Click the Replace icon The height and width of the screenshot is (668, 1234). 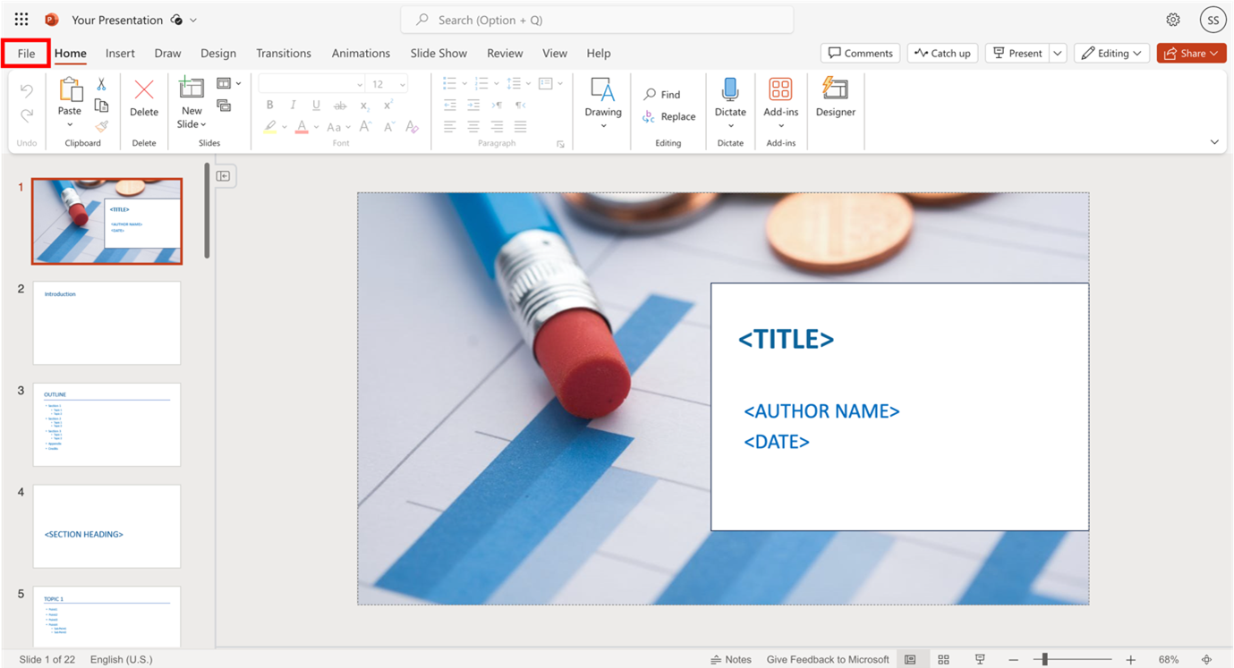669,116
